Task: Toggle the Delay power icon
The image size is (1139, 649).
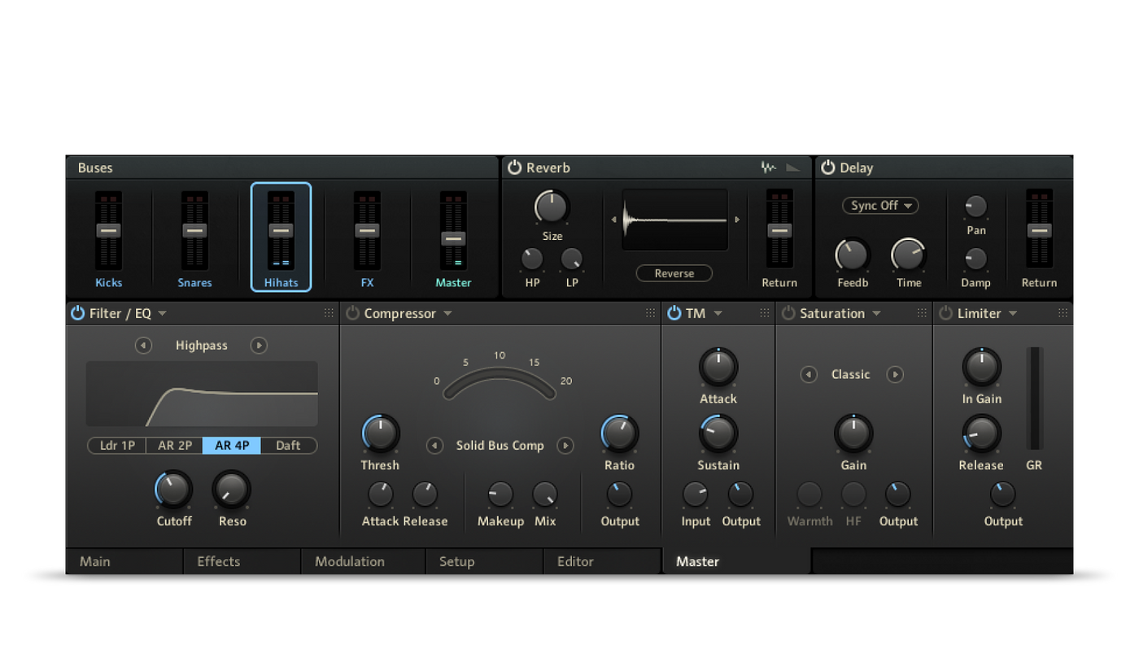Action: coord(828,168)
